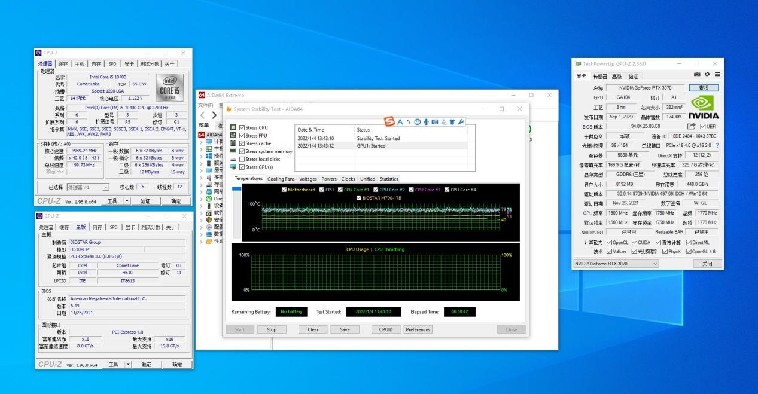
Task: Click the Stress FPU icon
Action: click(233, 135)
